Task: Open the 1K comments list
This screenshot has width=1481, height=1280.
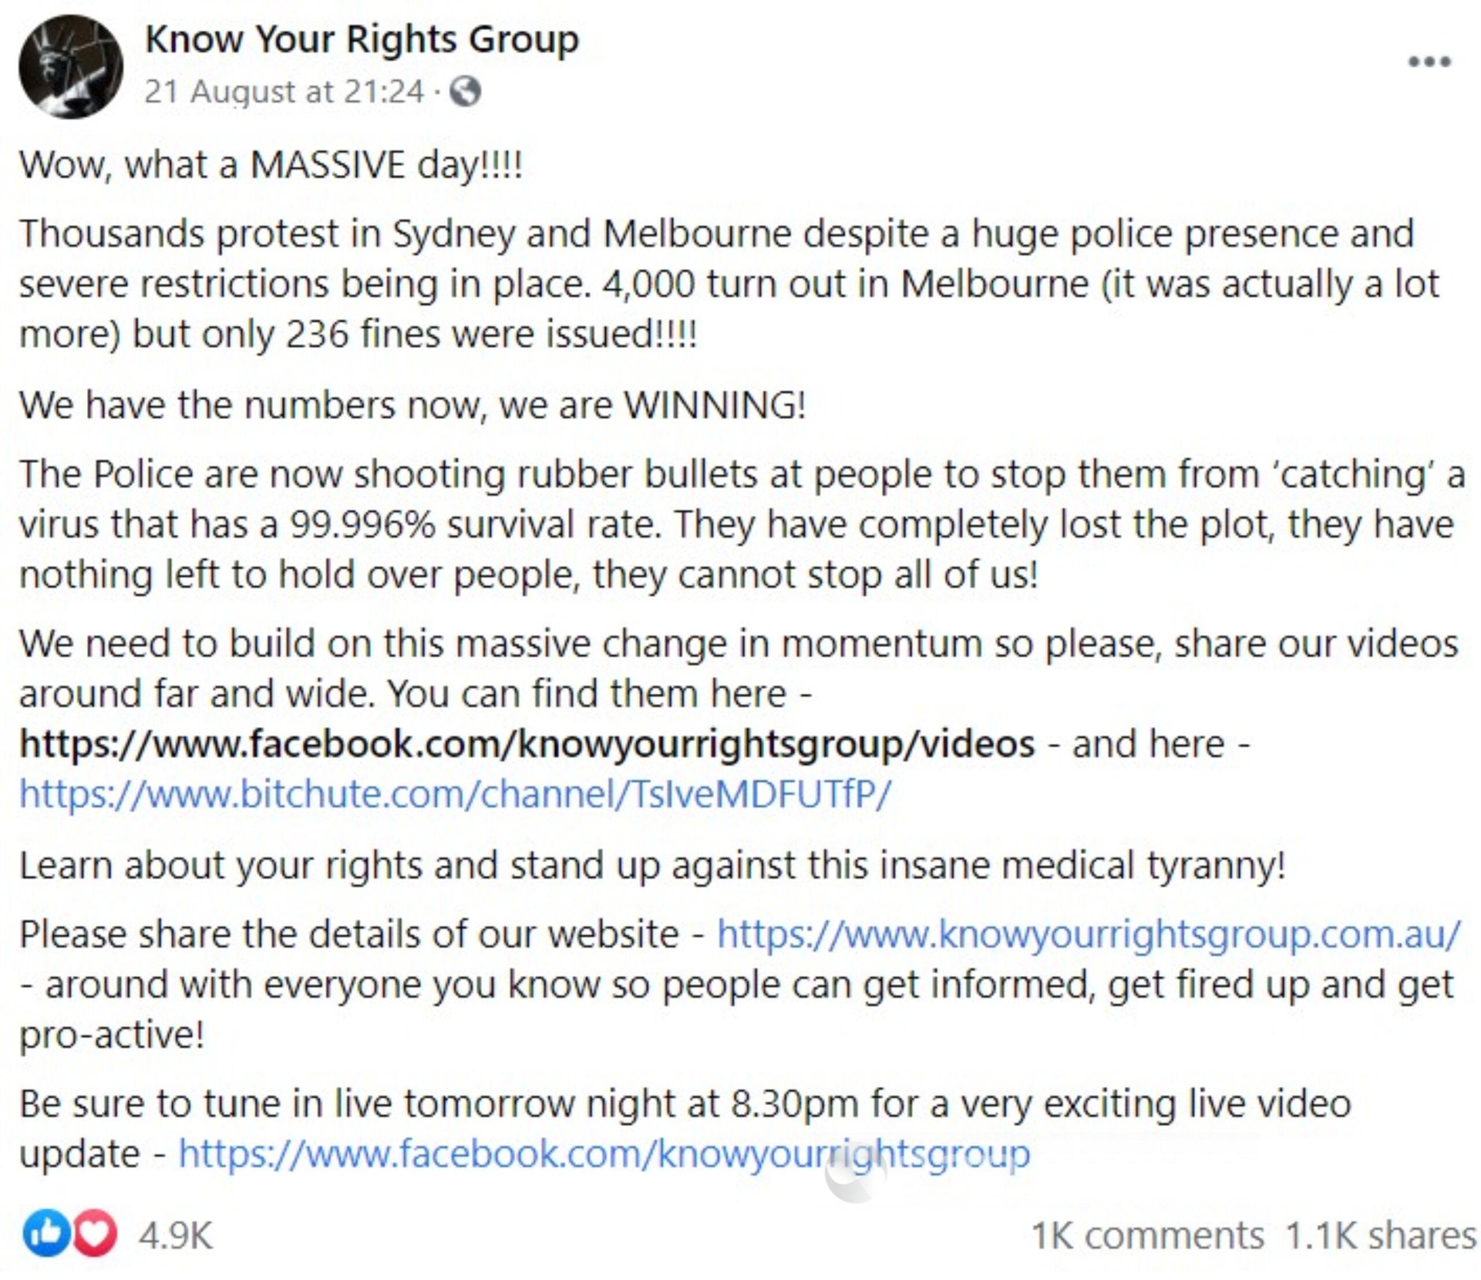Action: coord(1147,1234)
